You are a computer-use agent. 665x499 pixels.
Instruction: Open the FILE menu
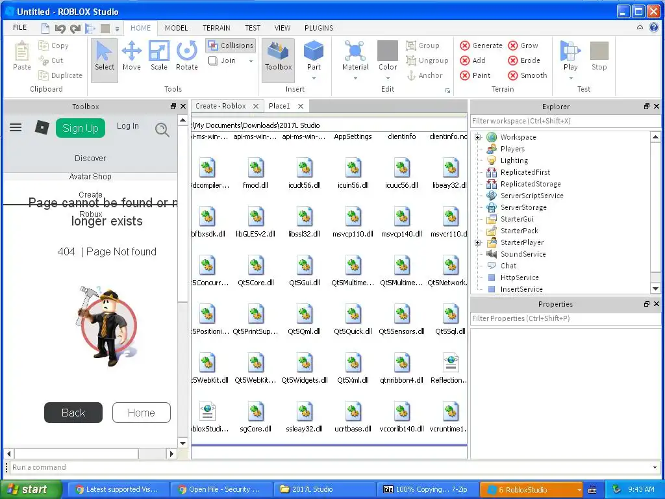[20, 27]
